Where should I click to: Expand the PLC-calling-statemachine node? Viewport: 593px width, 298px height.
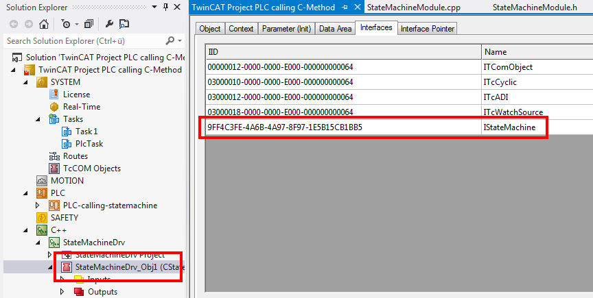38,206
